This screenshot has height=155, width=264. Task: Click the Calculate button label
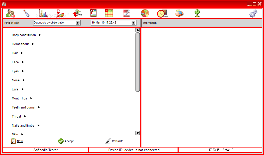[117, 141]
